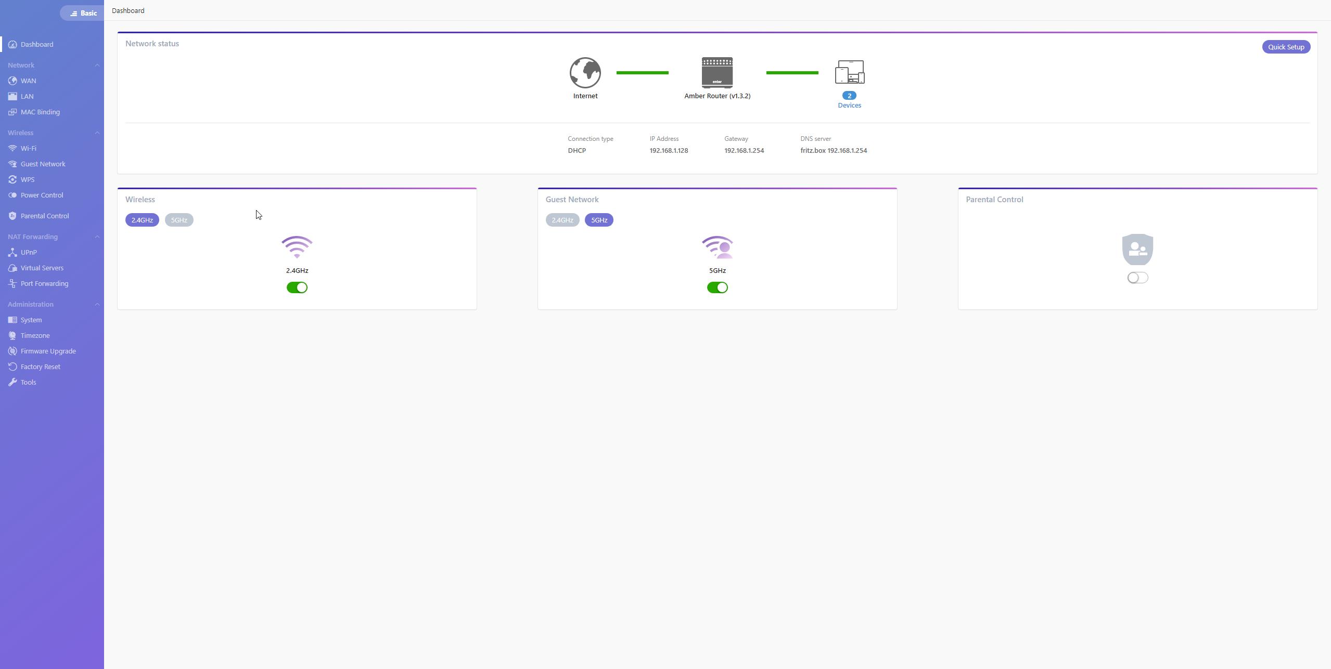The height and width of the screenshot is (669, 1331).
Task: Click the Factory Reset icon
Action: pyautogui.click(x=12, y=366)
